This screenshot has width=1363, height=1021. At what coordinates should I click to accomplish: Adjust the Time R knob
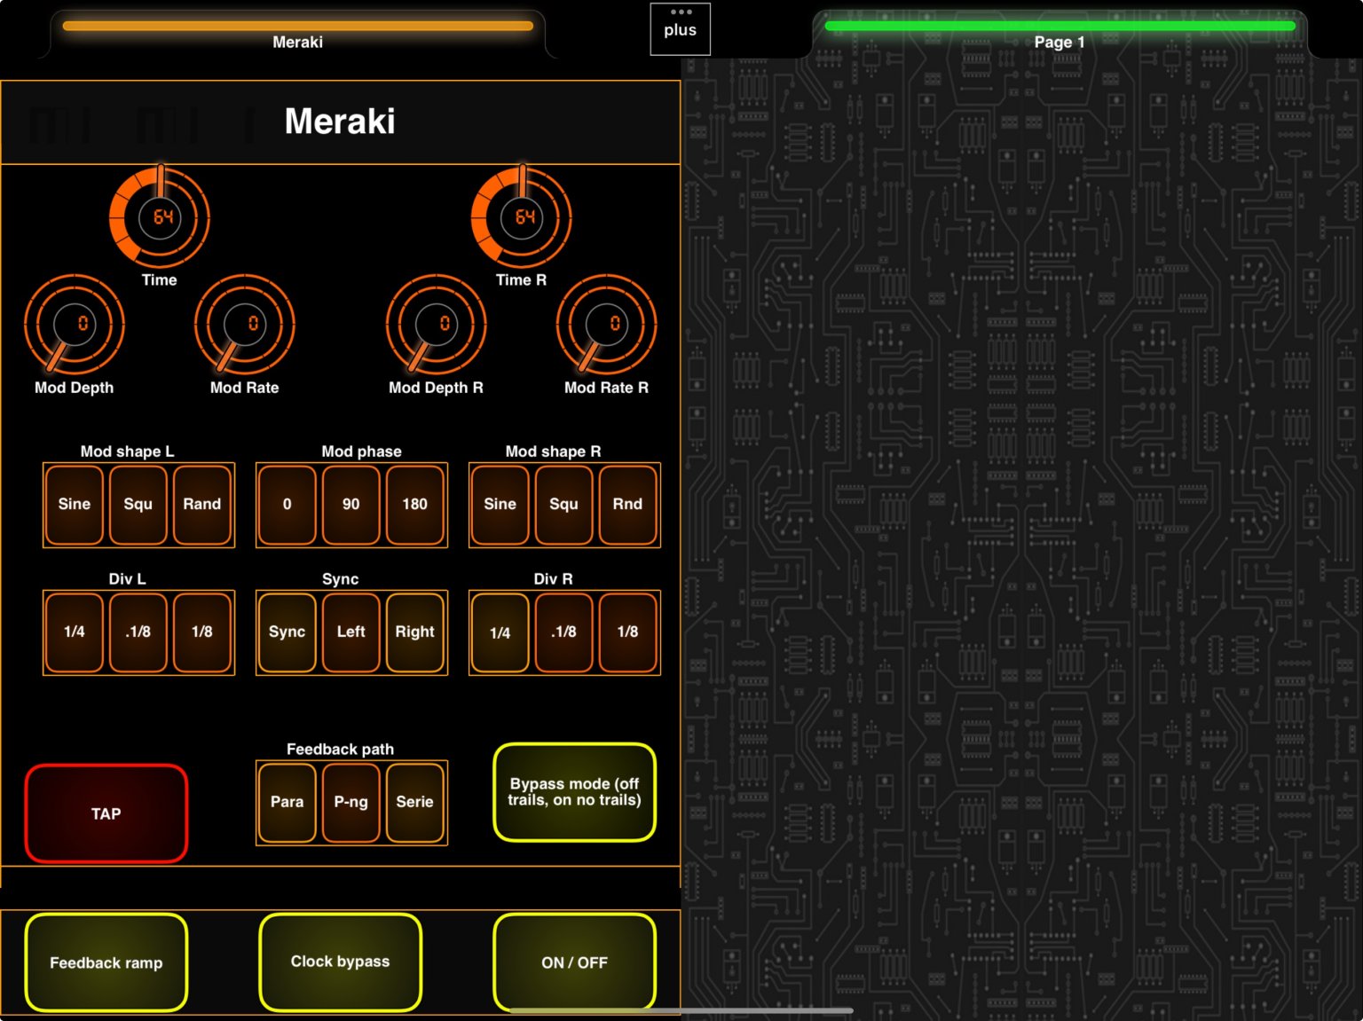click(x=522, y=217)
